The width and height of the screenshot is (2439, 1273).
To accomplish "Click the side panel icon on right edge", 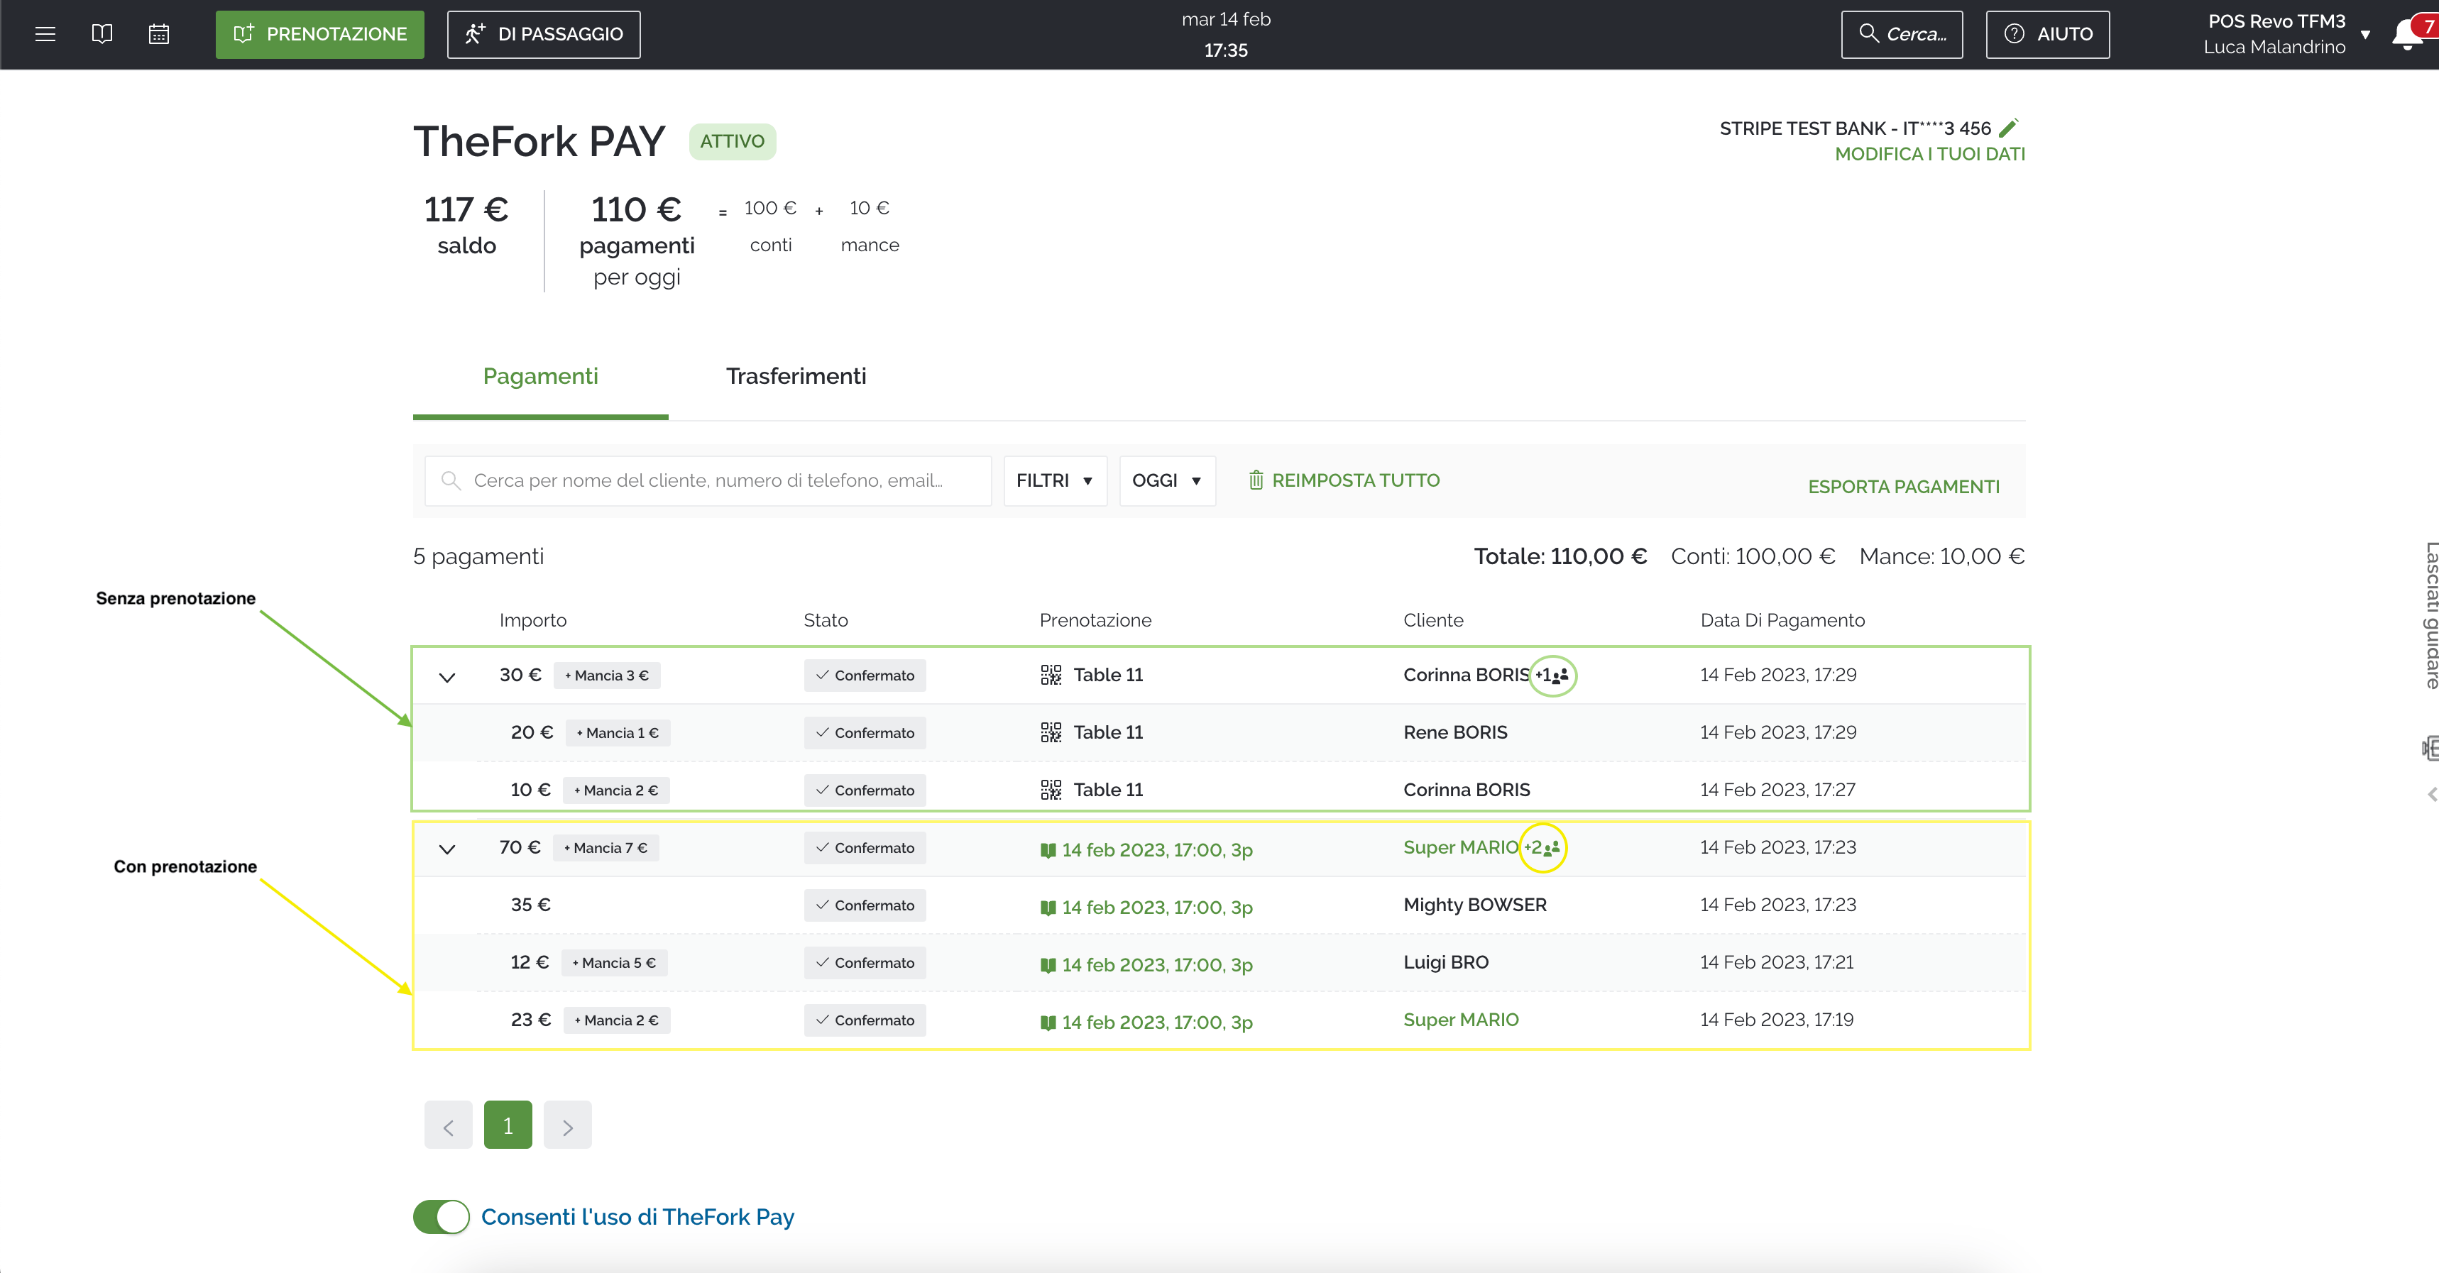I will pos(2430,748).
